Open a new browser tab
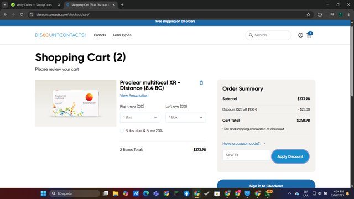Screen dimensions: 354x199 click(x=122, y=5)
